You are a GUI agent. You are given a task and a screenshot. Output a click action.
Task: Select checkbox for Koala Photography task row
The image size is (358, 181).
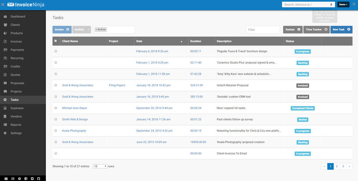[x=56, y=131]
